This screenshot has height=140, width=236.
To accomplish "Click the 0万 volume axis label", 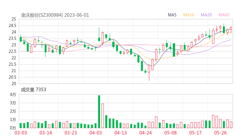I will coord(13,128).
